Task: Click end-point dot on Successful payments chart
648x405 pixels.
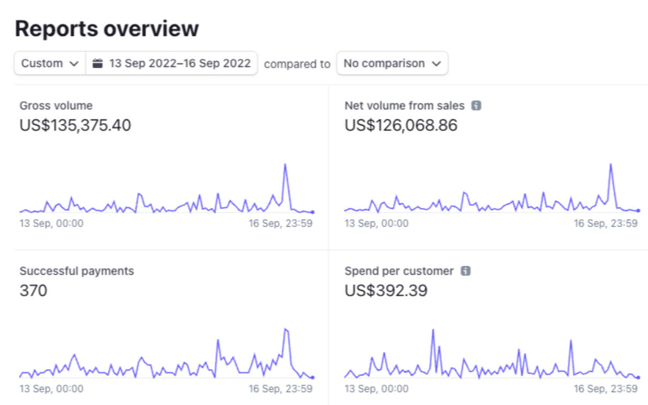Action: 313,378
